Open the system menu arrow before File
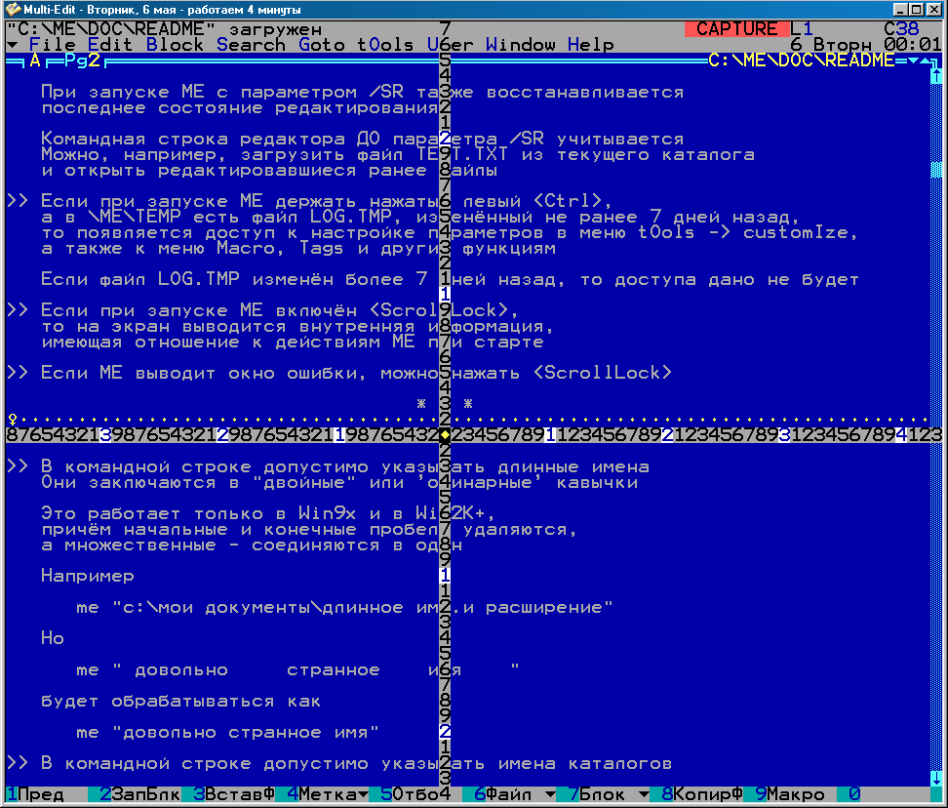Viewport: 948px width, 808px height. coord(12,45)
